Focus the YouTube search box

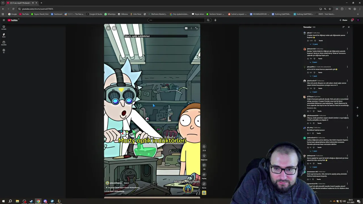tap(176, 20)
